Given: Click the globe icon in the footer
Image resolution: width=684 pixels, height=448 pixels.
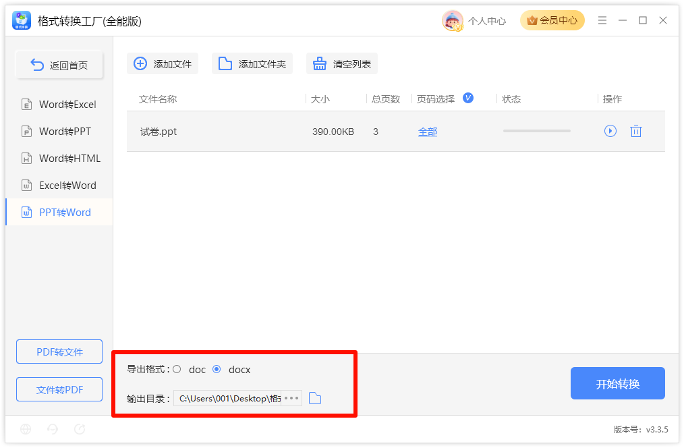Looking at the screenshot, I should click(x=26, y=429).
